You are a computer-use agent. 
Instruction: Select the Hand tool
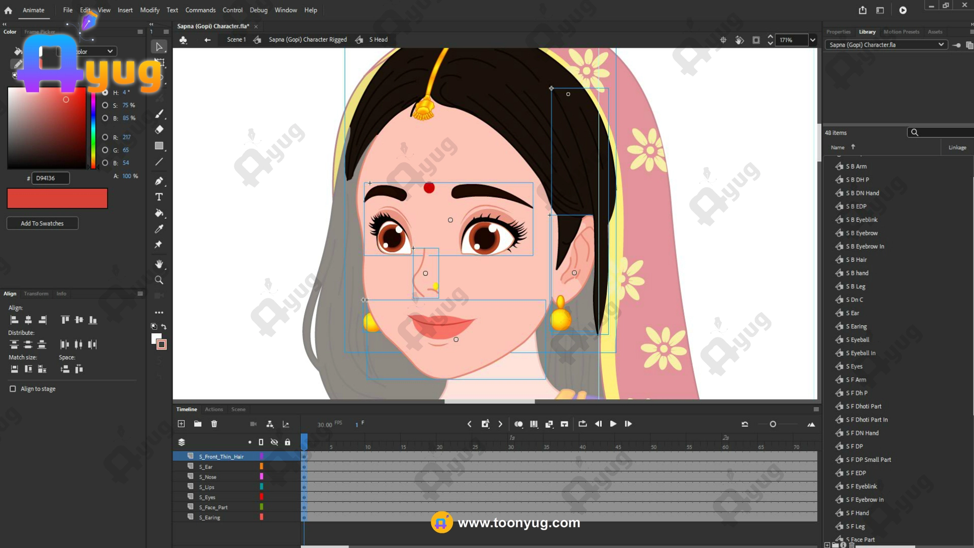tap(159, 264)
